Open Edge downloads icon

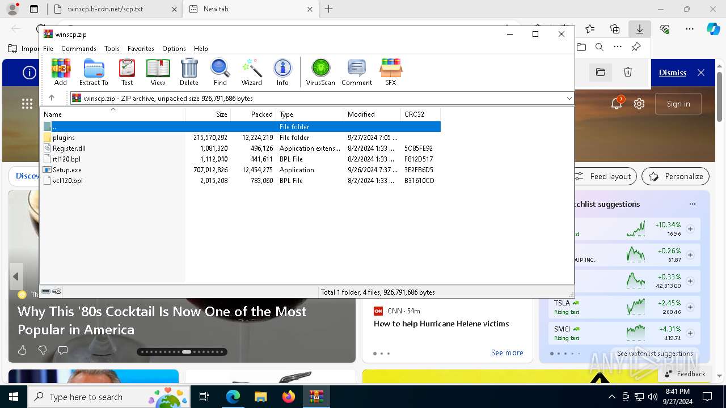click(x=640, y=29)
